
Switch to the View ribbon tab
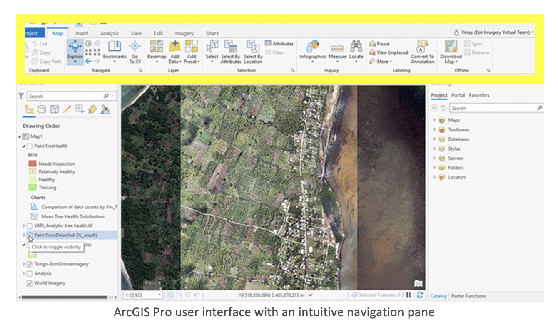point(136,33)
